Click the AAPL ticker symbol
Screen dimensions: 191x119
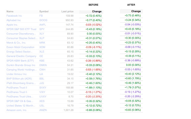click(43, 25)
